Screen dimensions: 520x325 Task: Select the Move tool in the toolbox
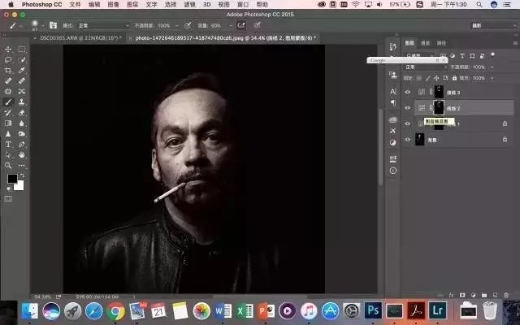(9, 50)
